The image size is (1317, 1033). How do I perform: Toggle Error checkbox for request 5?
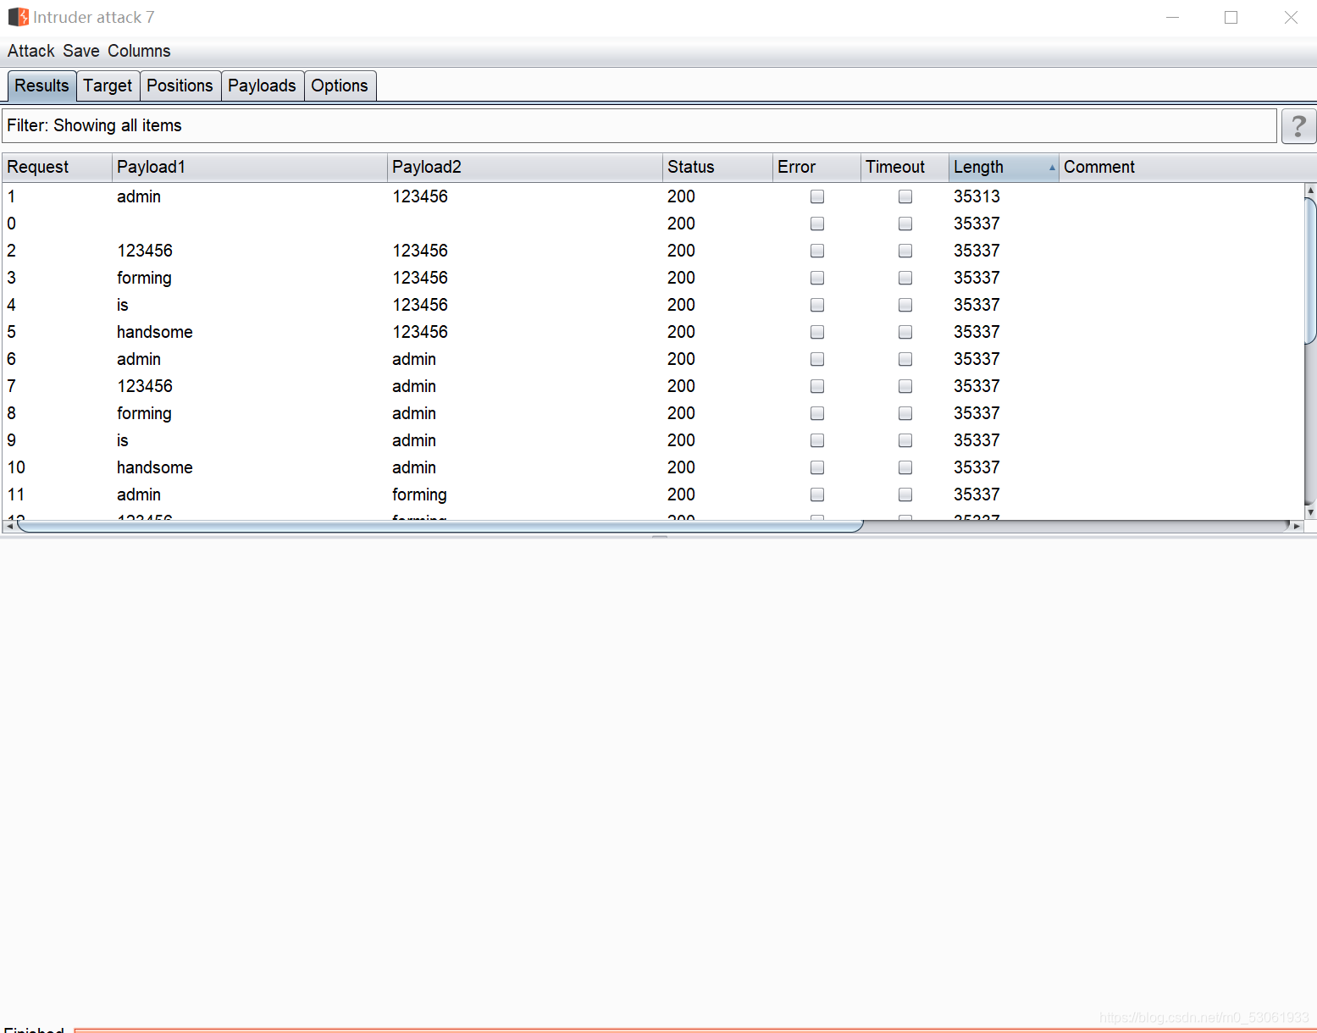(817, 332)
